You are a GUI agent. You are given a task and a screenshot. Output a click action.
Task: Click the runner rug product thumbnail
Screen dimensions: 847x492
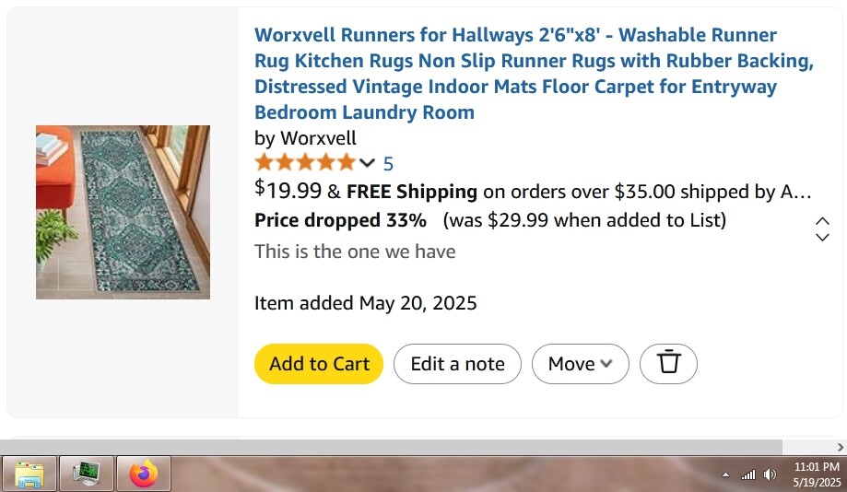point(124,212)
